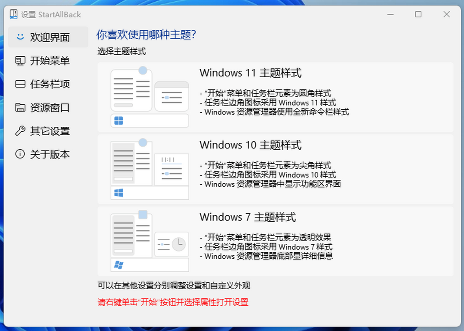Click the blue Windows 11 logo in preview
Image resolution: width=464 pixels, height=331 pixels.
(119, 121)
